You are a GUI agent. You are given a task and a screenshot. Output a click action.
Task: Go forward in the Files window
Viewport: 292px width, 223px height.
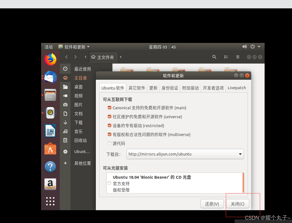75,57
